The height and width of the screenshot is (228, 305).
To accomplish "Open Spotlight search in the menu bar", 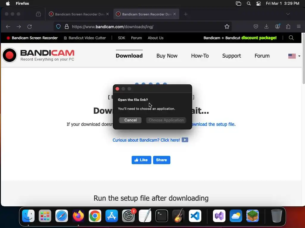I will click(249, 4).
